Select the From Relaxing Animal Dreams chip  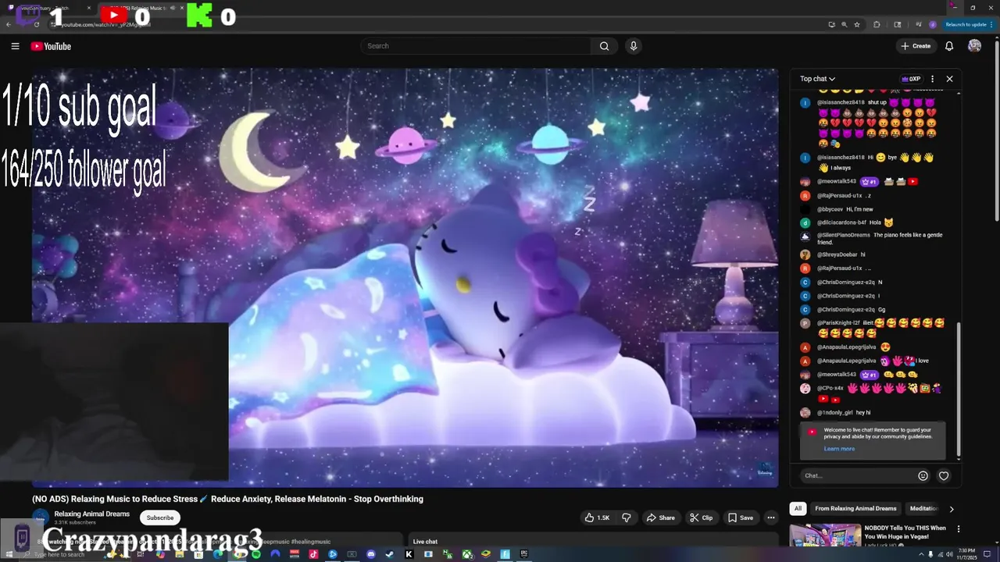pyautogui.click(x=855, y=508)
